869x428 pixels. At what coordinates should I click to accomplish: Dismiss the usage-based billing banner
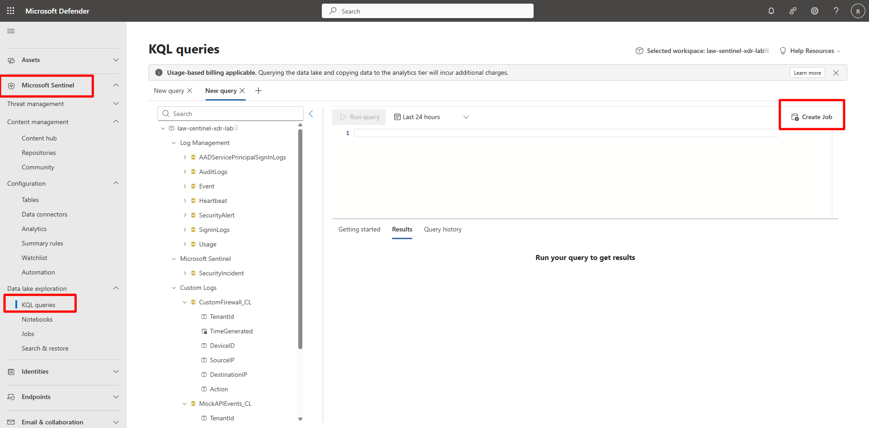tap(836, 73)
